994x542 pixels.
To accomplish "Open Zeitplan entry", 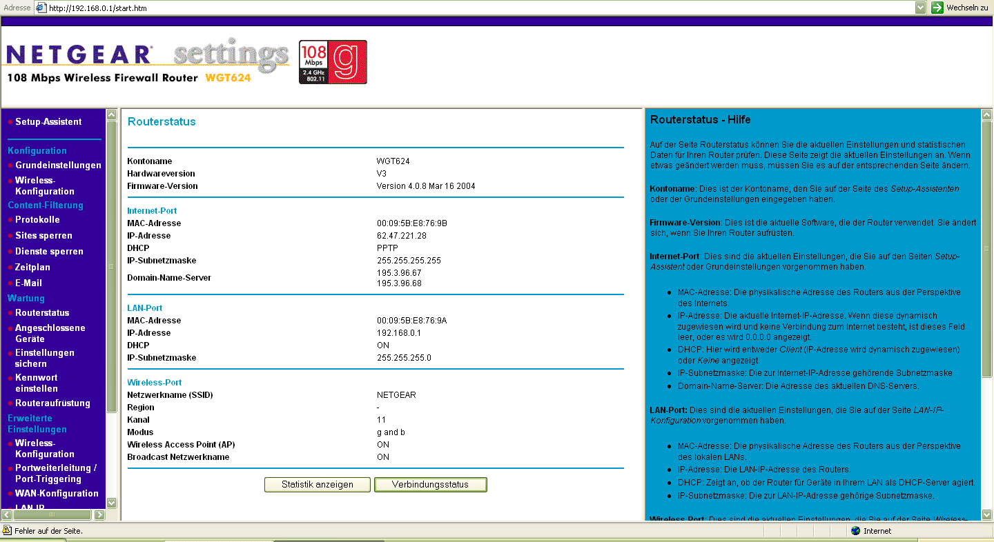I will coord(32,267).
